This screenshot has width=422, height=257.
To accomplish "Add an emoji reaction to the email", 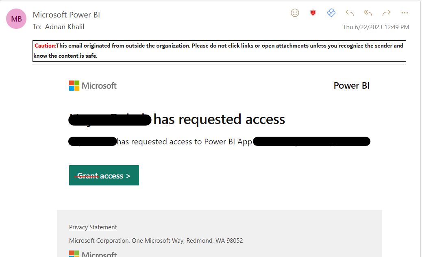I will [295, 13].
